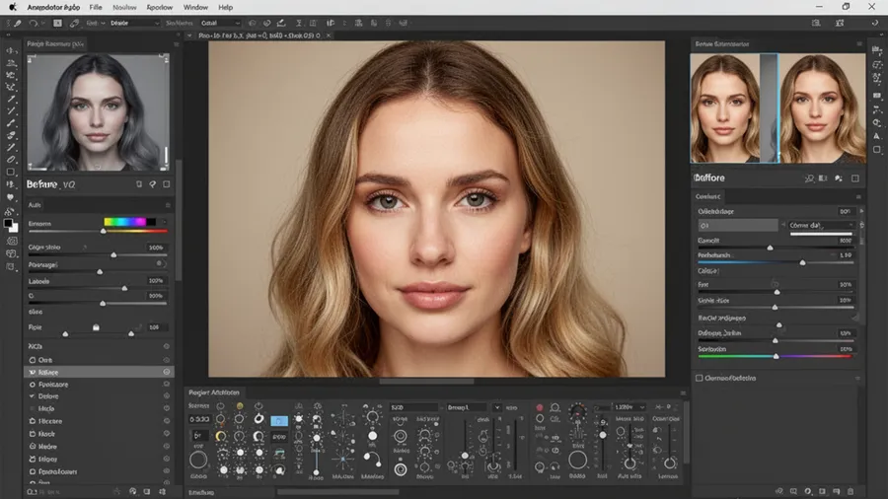Toggle visibility eye on the Medre layer
This screenshot has height=499, width=888.
point(167,446)
